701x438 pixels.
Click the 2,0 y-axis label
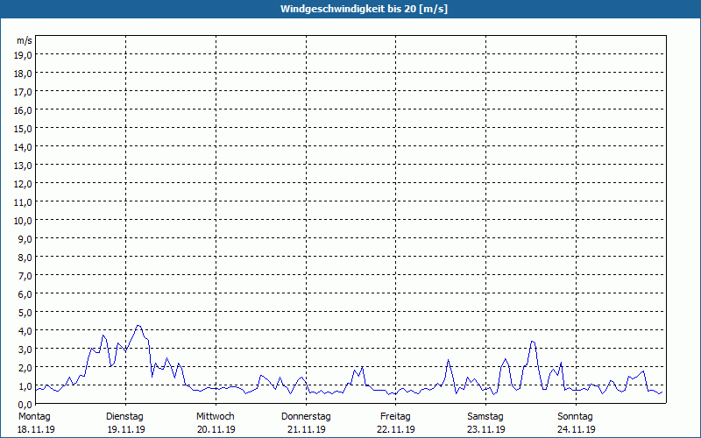[25, 367]
